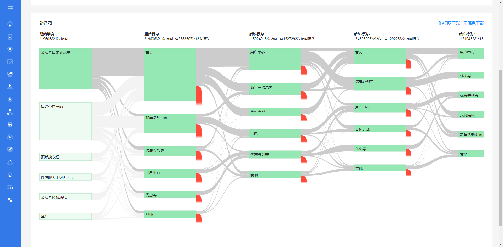Click the vertical scrollbar down arrow
Screen dimensions: 503x247
501,245
